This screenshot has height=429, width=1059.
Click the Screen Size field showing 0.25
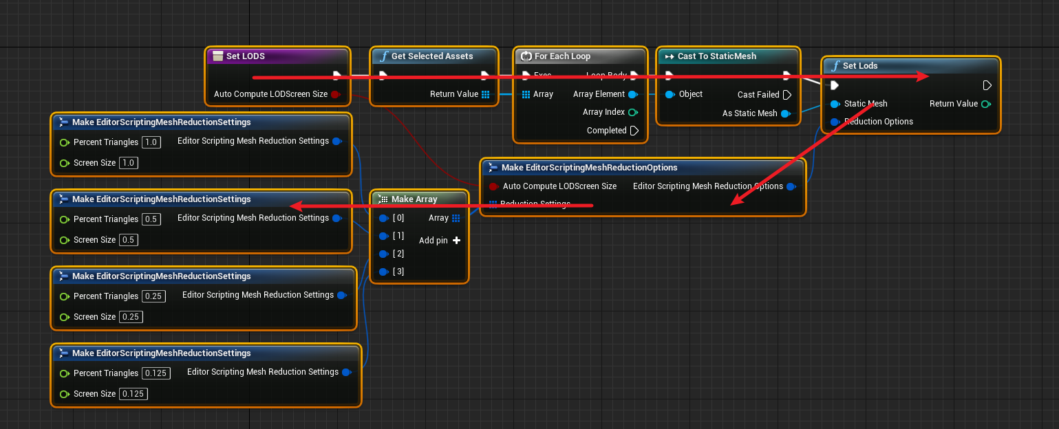131,317
